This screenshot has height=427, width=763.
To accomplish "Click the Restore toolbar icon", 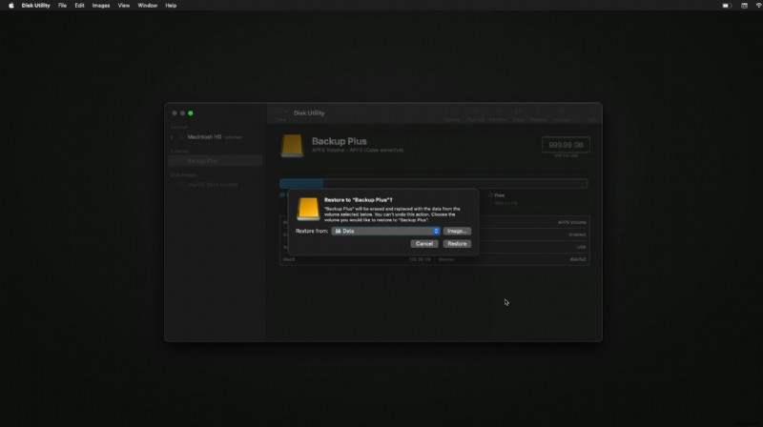I will point(538,114).
